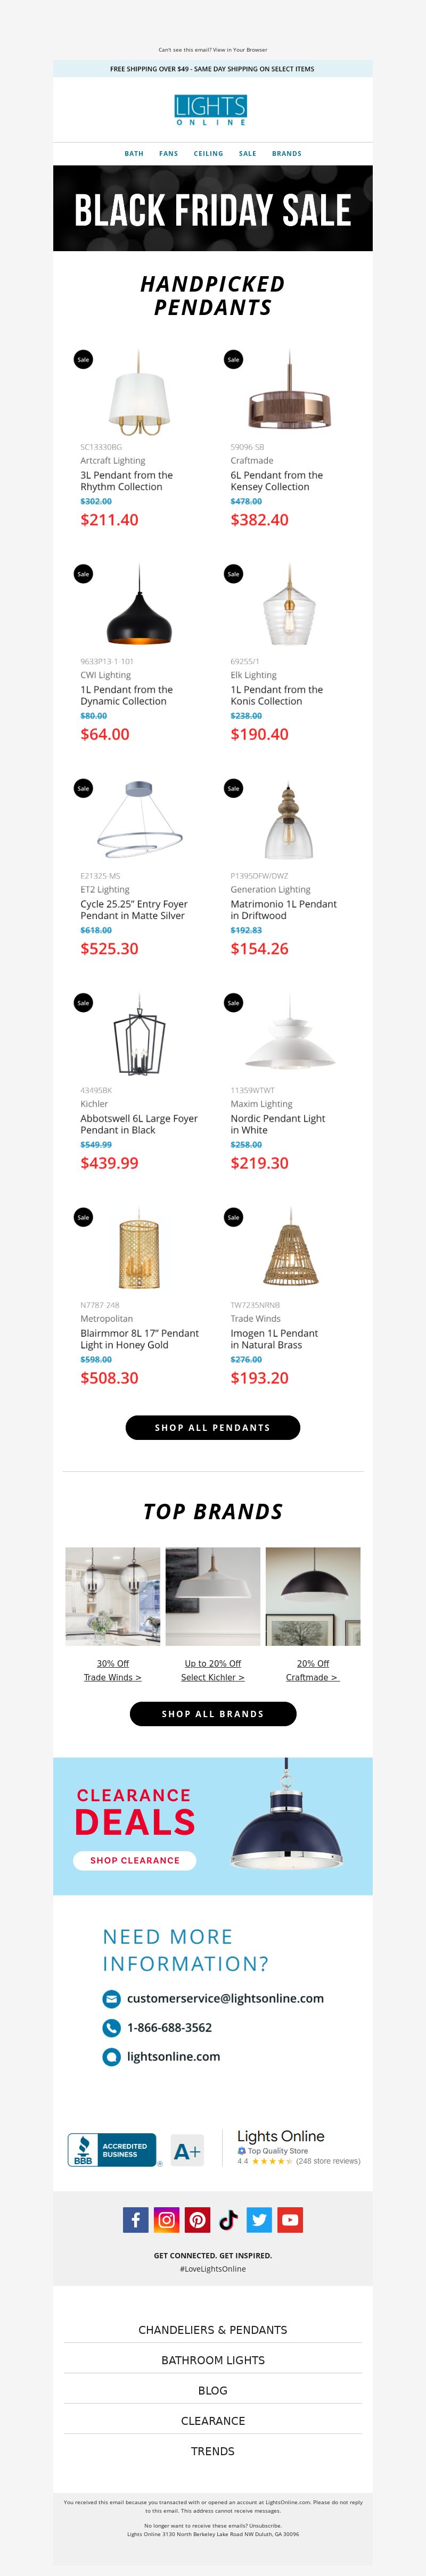Screen dimensions: 426x2576
Task: Click the Shop Clearance button
Action: (x=135, y=1860)
